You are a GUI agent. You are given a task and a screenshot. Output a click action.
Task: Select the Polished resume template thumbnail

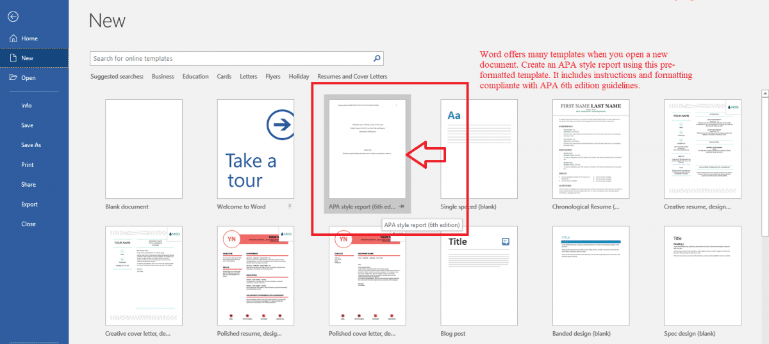[256, 276]
